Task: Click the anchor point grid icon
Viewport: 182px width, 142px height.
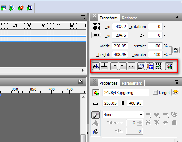Action: pos(96,27)
